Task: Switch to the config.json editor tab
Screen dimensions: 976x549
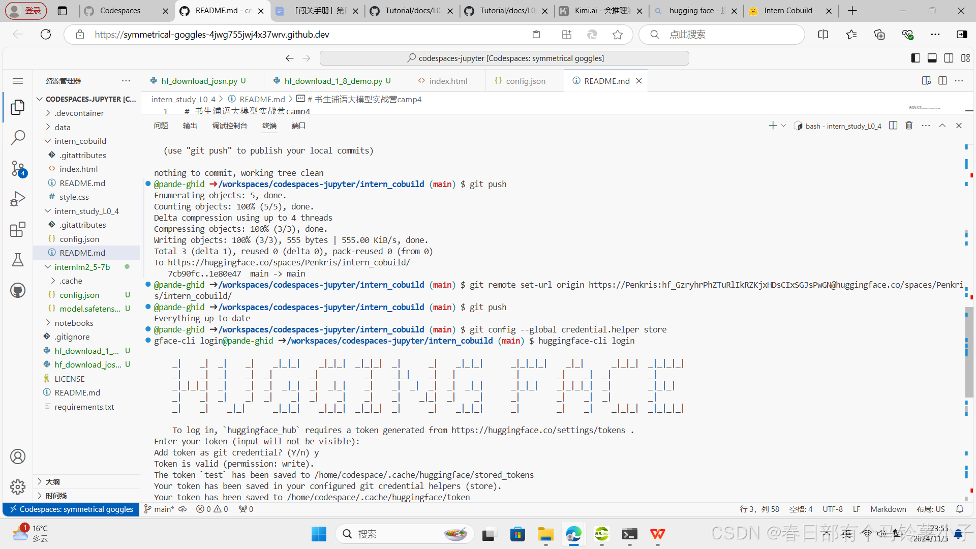Action: click(525, 81)
